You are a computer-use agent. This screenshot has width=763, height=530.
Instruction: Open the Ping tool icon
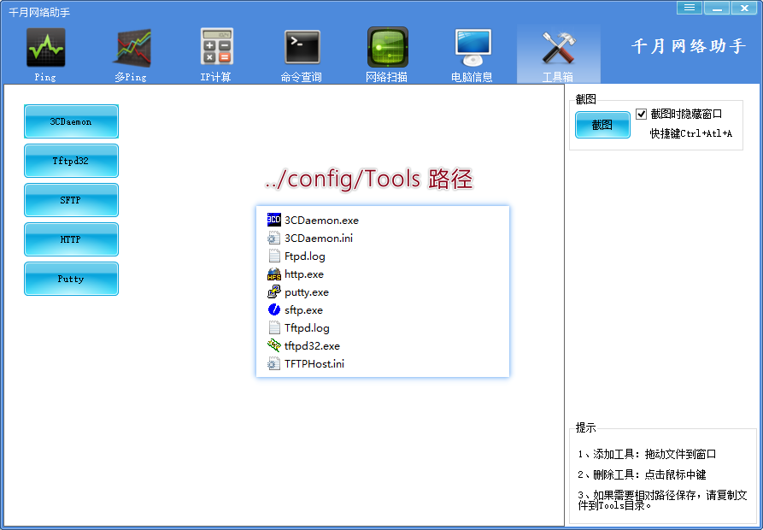[46, 48]
